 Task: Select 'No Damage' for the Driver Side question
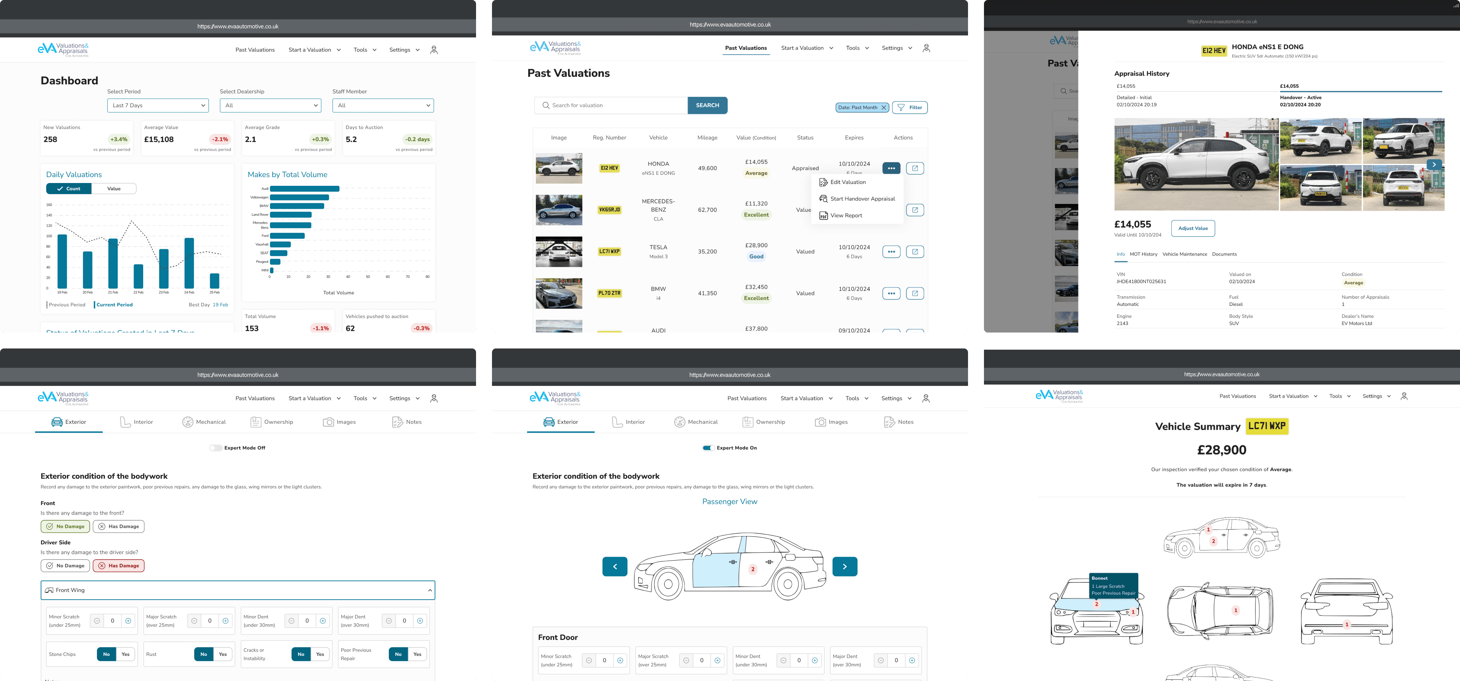tap(65, 566)
